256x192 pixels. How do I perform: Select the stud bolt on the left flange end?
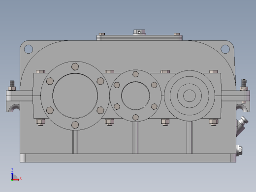point(12,85)
